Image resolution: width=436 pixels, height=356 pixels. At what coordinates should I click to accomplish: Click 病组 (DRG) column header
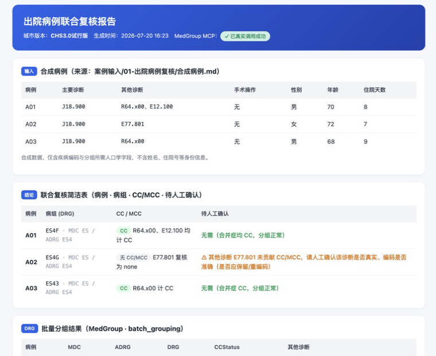tap(60, 214)
